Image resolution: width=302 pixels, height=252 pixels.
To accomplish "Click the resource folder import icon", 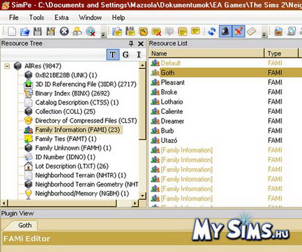I will pos(117,31).
